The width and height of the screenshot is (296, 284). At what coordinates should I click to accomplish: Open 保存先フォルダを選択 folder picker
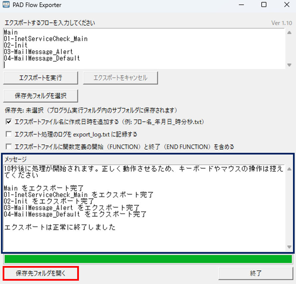[x=41, y=96]
